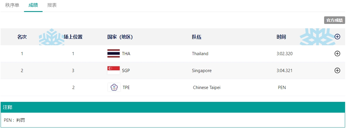
Task: Click the 名次 column header
Action: pyautogui.click(x=22, y=37)
